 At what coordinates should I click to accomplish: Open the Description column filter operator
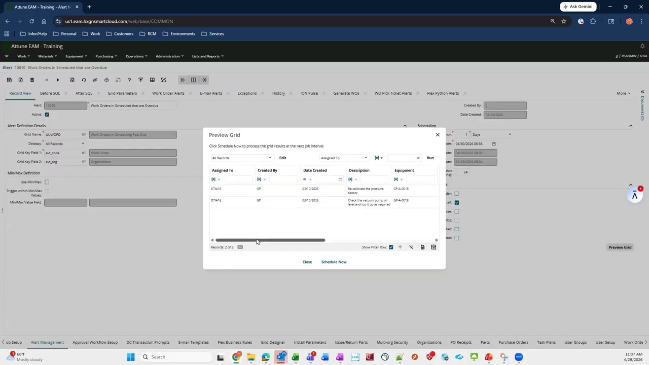coord(352,179)
